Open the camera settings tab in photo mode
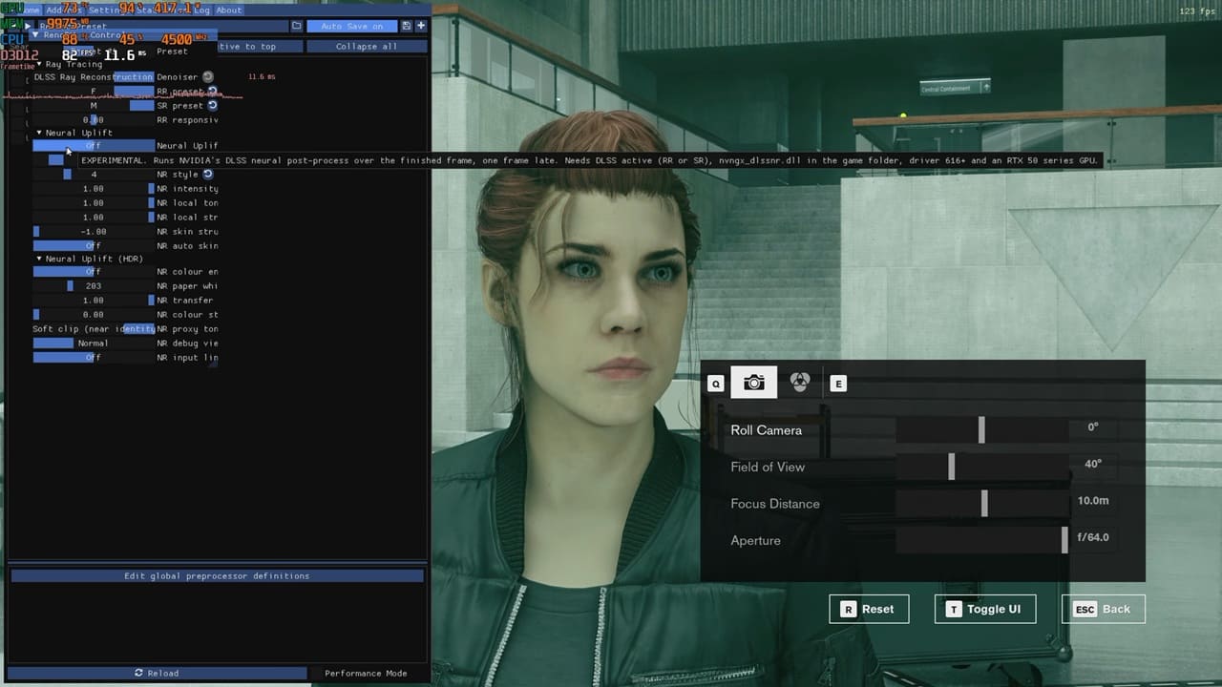The width and height of the screenshot is (1222, 687). [x=753, y=382]
